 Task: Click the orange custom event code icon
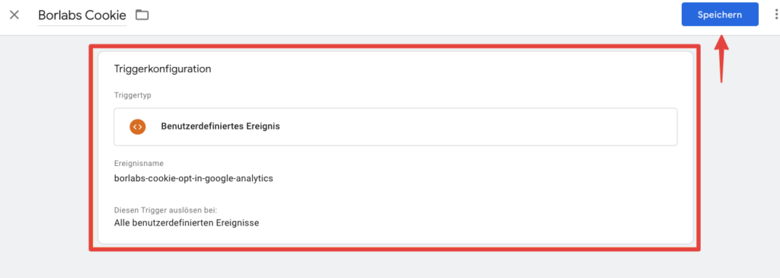click(137, 126)
